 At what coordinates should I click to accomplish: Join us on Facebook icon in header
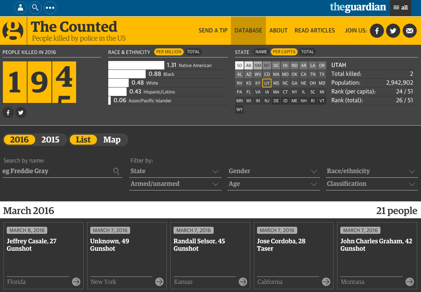(377, 31)
